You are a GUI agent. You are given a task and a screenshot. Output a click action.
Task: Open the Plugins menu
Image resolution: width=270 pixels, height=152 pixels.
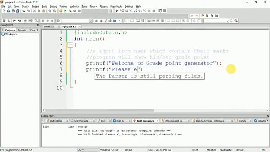pyautogui.click(x=103, y=7)
